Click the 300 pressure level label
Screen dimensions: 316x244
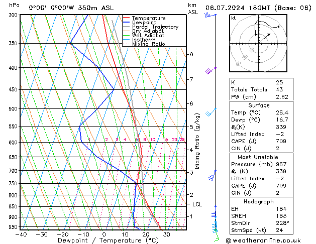[14, 15]
